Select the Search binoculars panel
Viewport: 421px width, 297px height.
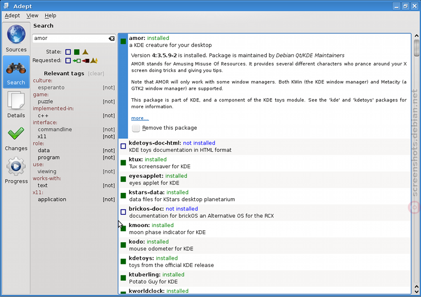coord(16,72)
